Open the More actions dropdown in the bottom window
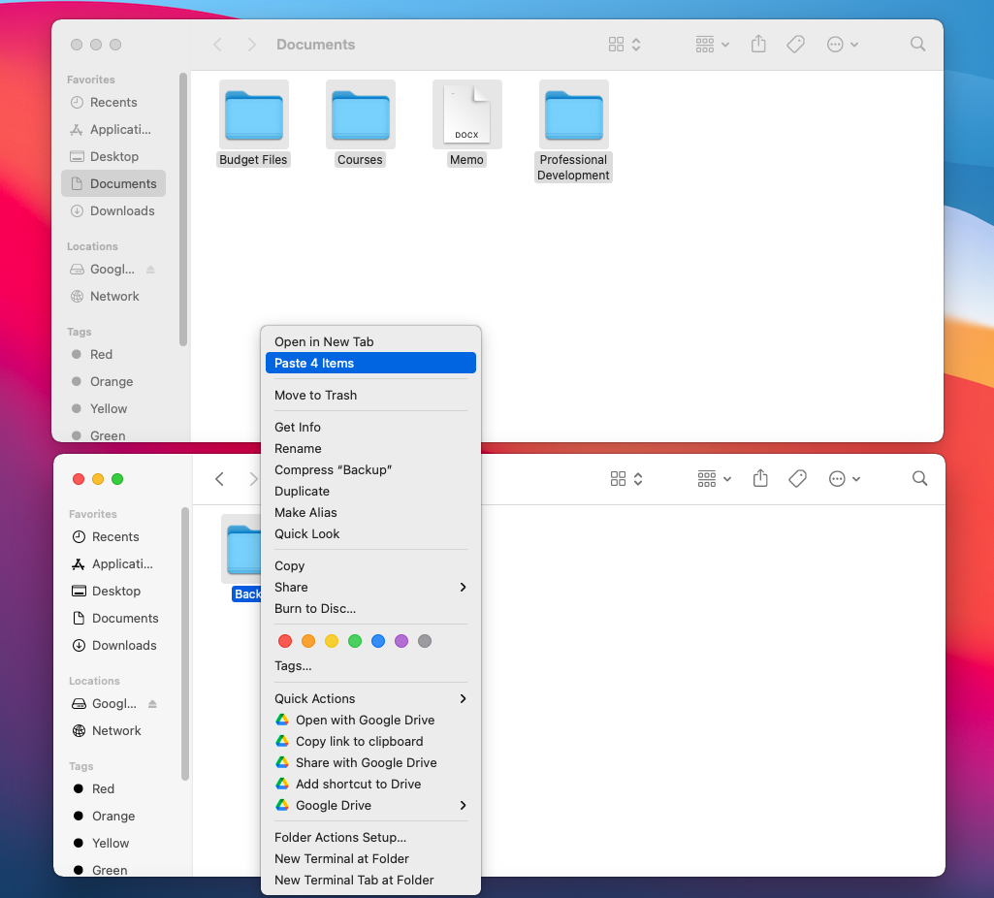The image size is (994, 898). [x=844, y=479]
